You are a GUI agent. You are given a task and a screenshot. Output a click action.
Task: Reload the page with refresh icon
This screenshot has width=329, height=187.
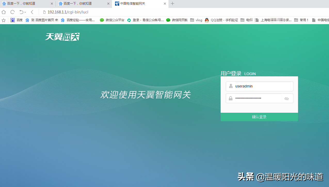12,12
